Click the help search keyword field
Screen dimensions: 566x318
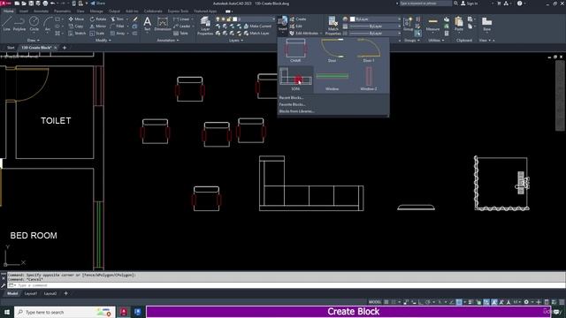(424, 4)
